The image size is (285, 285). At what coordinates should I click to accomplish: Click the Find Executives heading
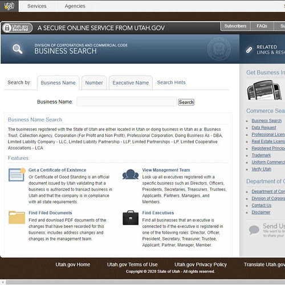point(158,213)
